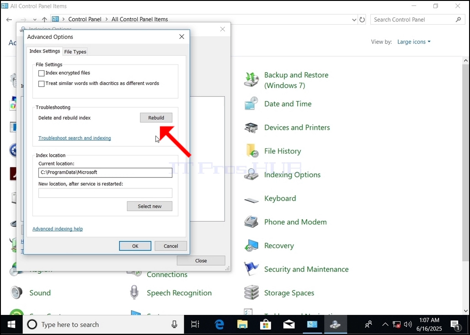The width and height of the screenshot is (470, 335).
Task: Click Close button in Indexing Options window
Action: pyautogui.click(x=201, y=261)
